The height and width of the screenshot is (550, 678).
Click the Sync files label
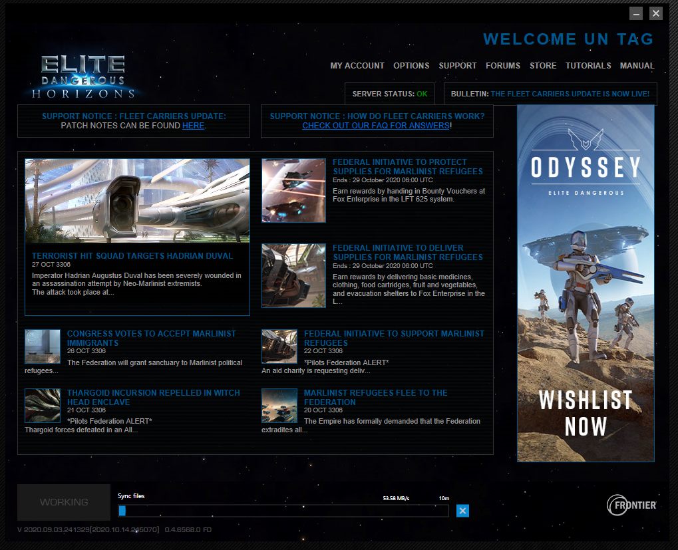(131, 496)
